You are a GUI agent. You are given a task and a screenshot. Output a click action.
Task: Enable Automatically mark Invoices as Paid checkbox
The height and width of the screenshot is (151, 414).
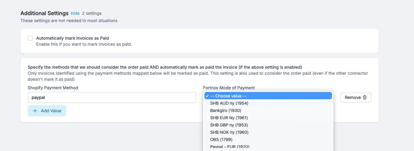coord(30,38)
